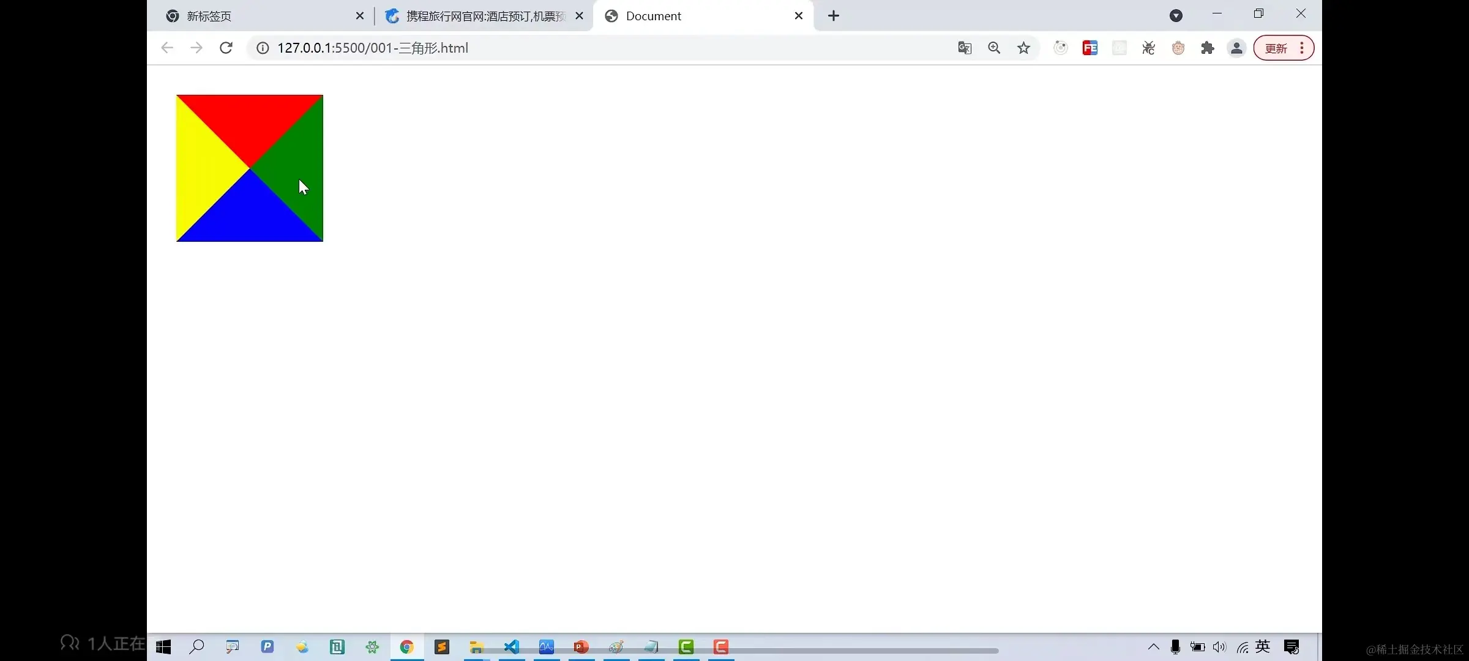
Task: Open the user profile avatar
Action: [1236, 48]
